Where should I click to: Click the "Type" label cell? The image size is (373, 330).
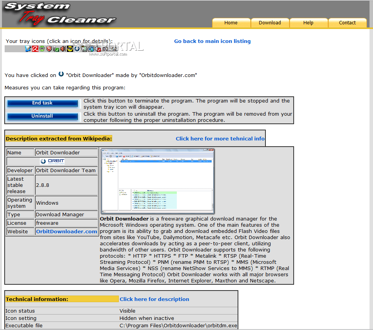pos(21,214)
